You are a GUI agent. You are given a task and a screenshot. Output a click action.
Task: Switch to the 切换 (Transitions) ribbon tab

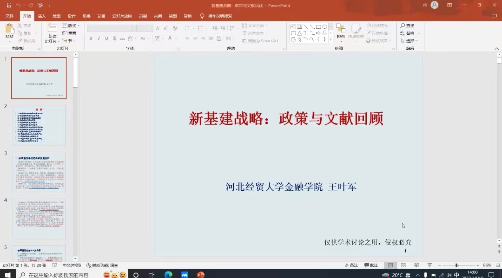[x=86, y=16]
